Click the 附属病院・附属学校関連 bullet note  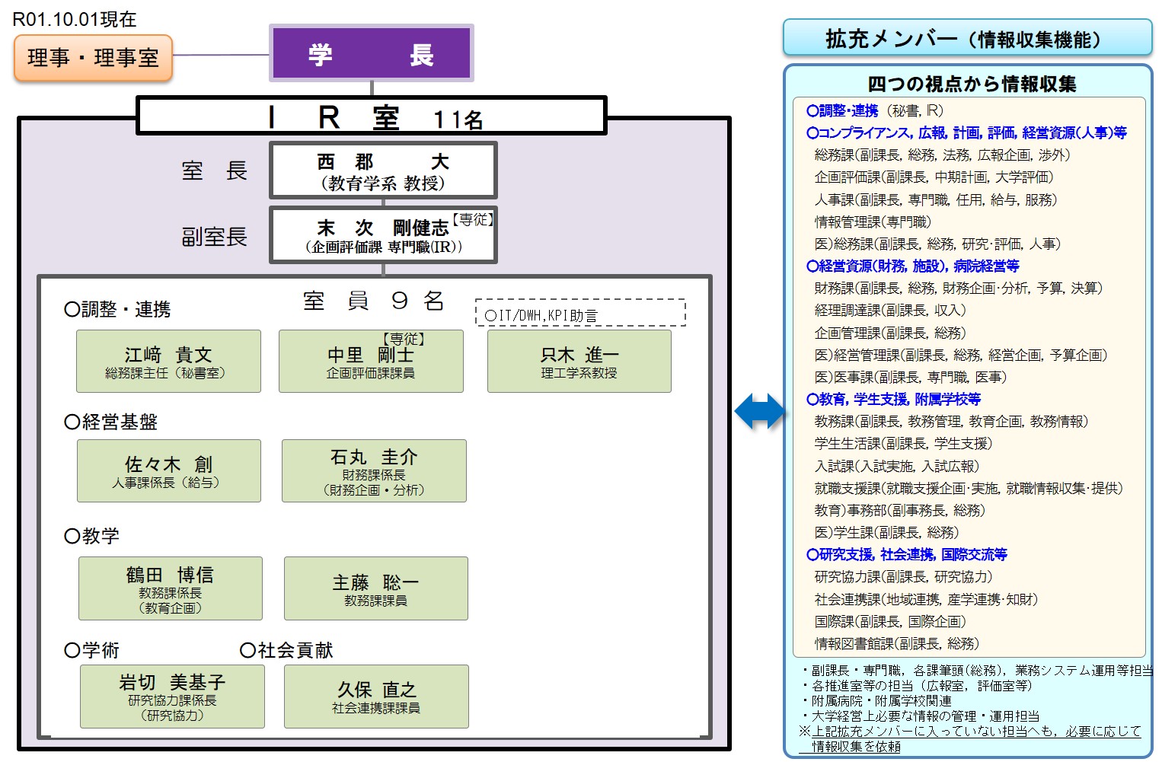click(x=876, y=701)
